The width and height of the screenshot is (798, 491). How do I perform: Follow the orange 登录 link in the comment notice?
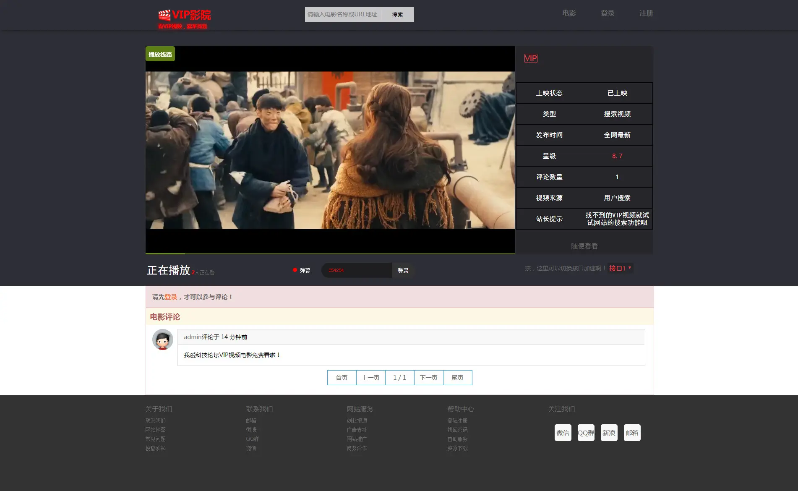pos(171,297)
